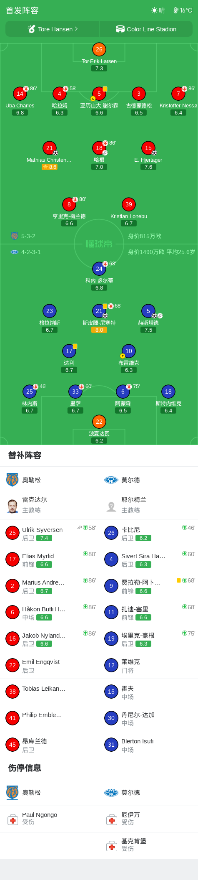Tap the 4-2-3-1 formation label
The width and height of the screenshot is (198, 880).
coord(31,252)
